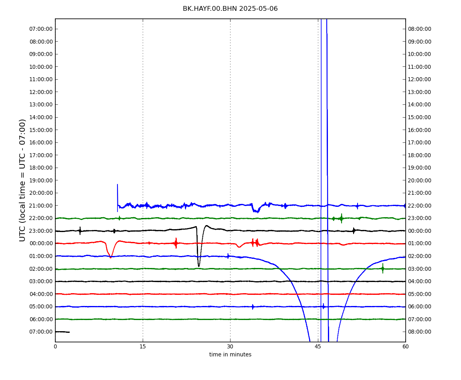Viewport: 461px width, 380px height.
Task: Click left-axis label 12:00:00
Action: point(41,92)
